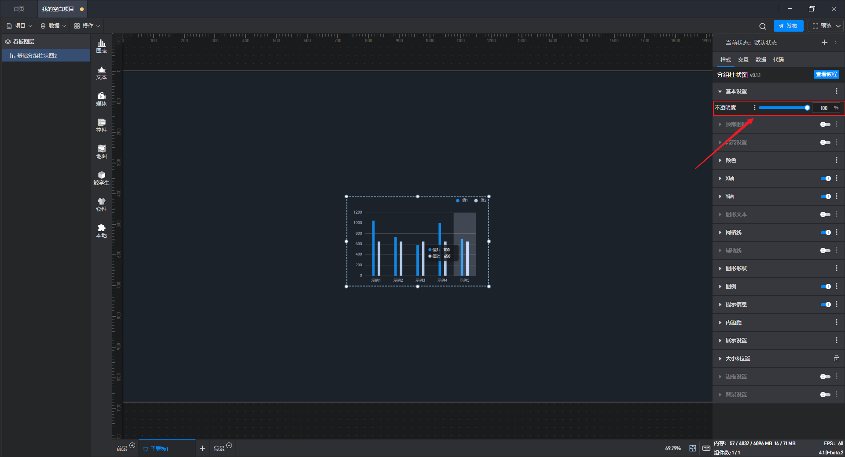Disable the 网格线 switch
845x457 pixels.
[x=826, y=232]
